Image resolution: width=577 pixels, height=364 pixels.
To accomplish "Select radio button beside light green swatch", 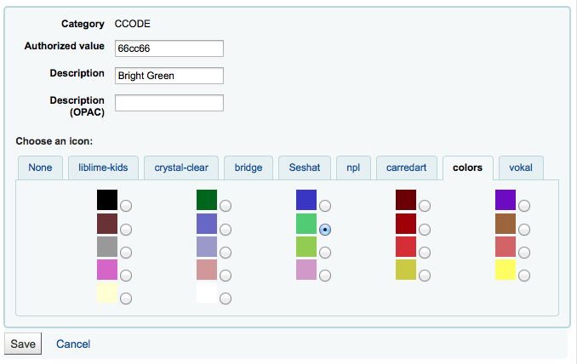I will 325,253.
